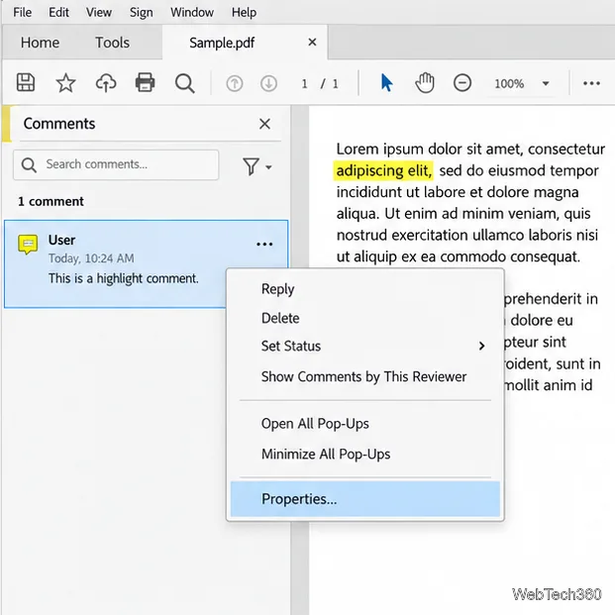Choose Open All Pop-Ups

(x=364, y=424)
